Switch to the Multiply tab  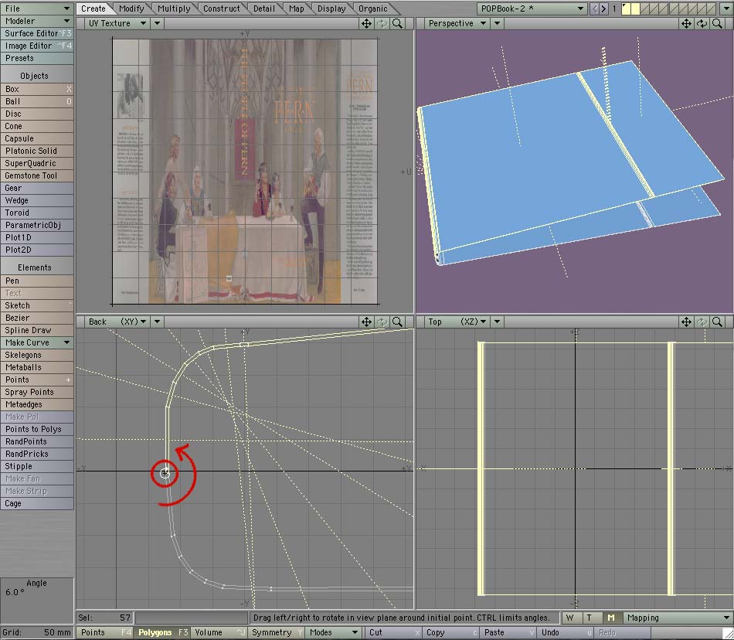pyautogui.click(x=174, y=9)
